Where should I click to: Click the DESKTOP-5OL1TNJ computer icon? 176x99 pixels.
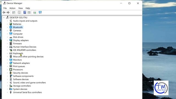coord(7,17)
